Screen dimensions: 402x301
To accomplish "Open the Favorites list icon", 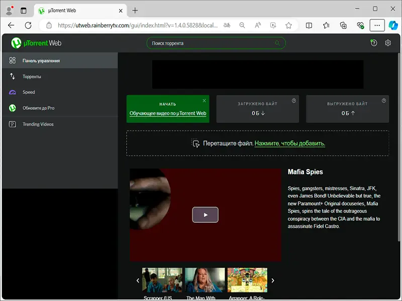I will [326, 25].
